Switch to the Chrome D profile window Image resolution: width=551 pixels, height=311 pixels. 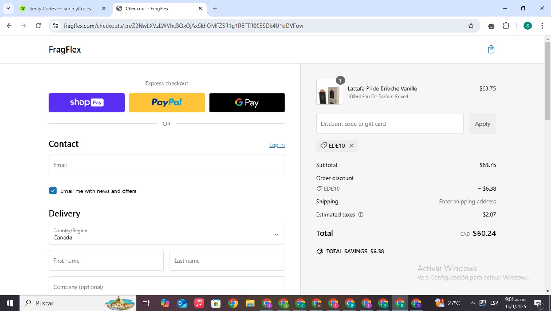coord(417,303)
